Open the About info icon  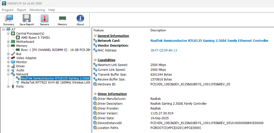tap(80, 18)
